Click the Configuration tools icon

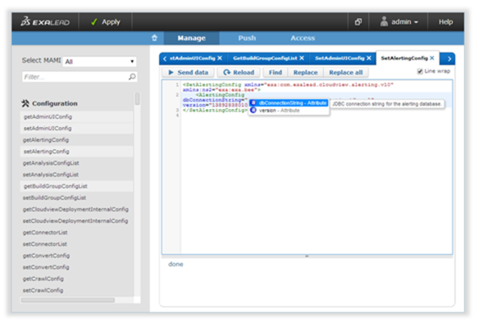pyautogui.click(x=25, y=103)
